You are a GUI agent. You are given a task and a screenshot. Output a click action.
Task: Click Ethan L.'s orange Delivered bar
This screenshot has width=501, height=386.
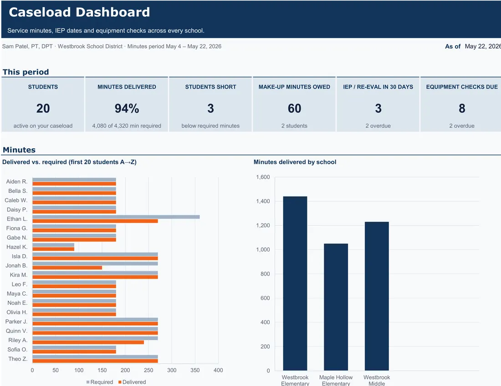coord(95,221)
